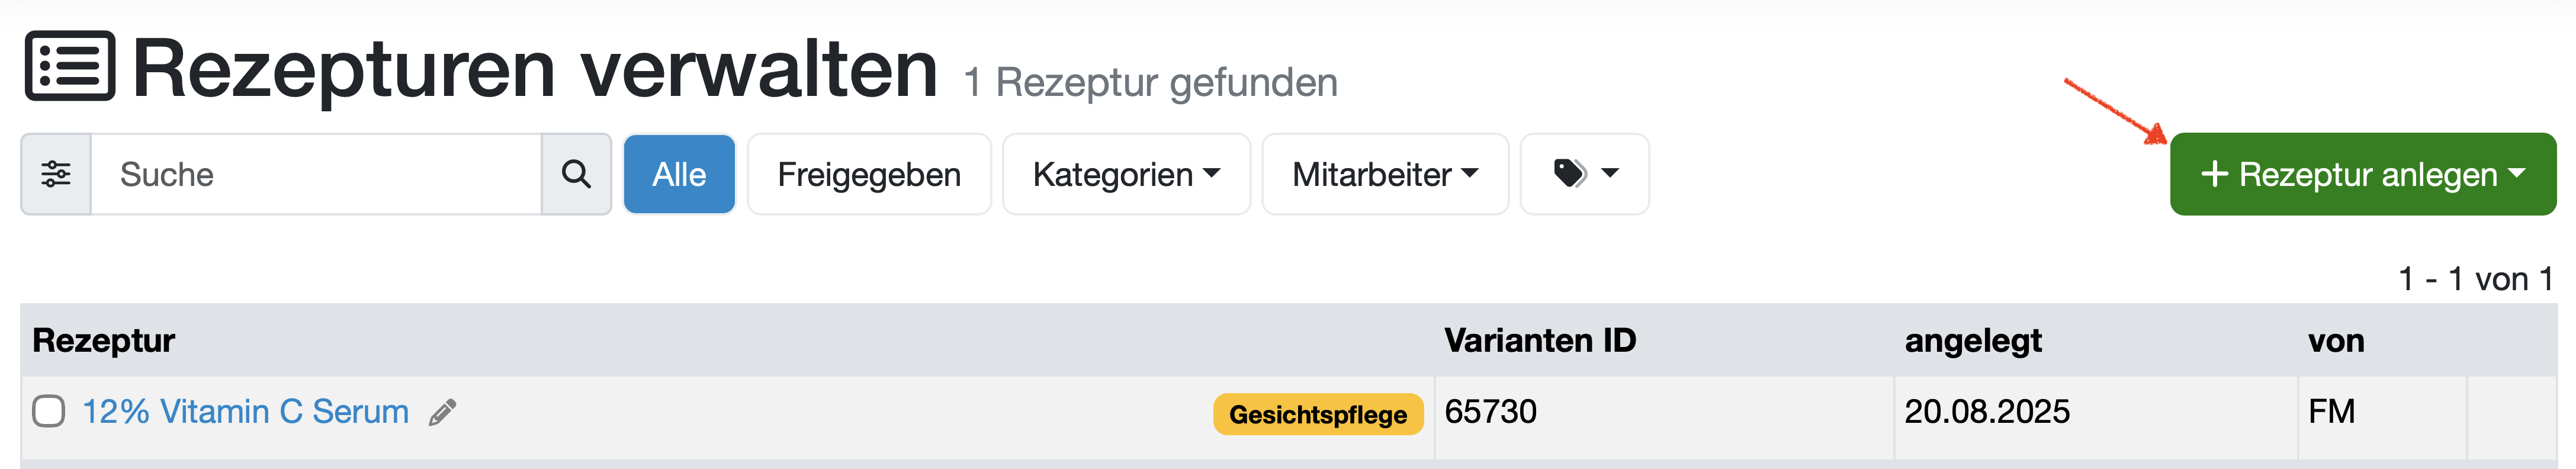Expand the Kategorien dropdown
Viewport: 2576px width, 469px height.
click(1126, 174)
